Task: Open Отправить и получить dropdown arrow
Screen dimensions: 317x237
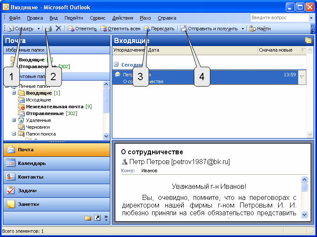Action: point(243,29)
